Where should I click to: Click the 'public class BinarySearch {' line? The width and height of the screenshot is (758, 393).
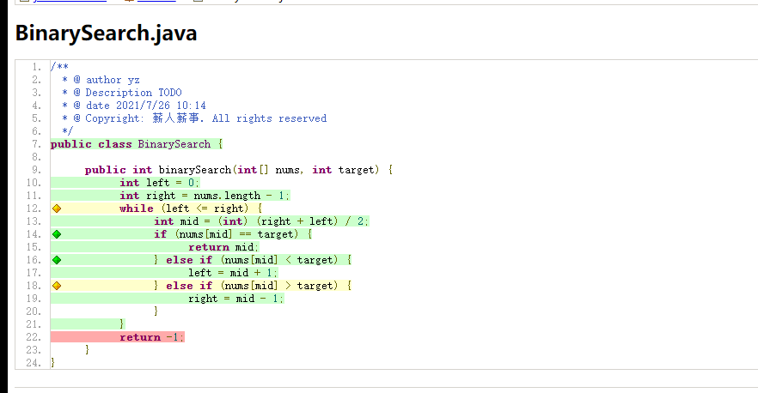point(137,144)
